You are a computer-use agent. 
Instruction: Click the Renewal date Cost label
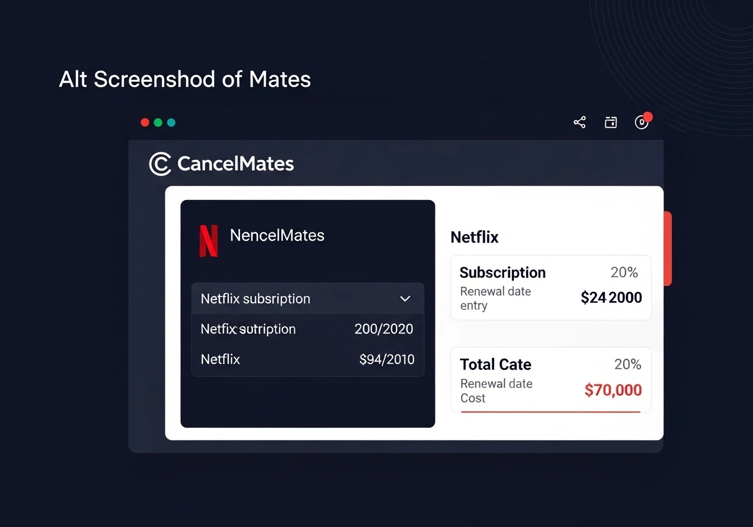click(497, 391)
